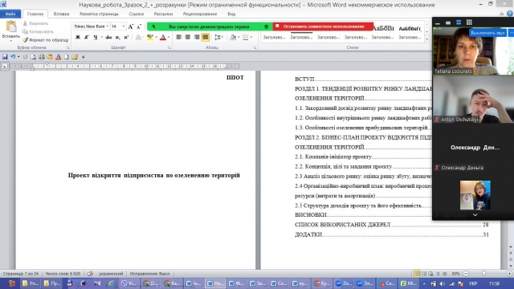This screenshot has width=514, height=289.
Task: Toggle italic (К) formatting
Action: click(x=86, y=38)
